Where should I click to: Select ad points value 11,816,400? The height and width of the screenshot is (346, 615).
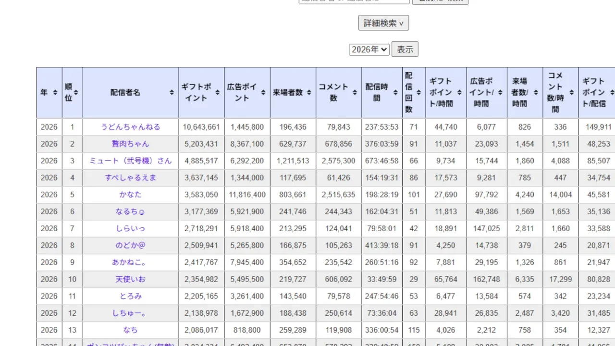(x=247, y=195)
